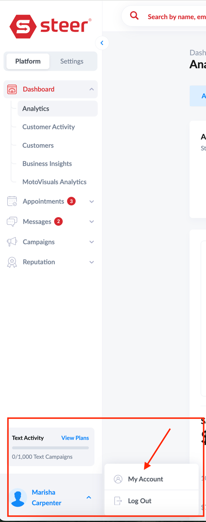Collapse the sidebar with the arrow bubble

pos(102,43)
